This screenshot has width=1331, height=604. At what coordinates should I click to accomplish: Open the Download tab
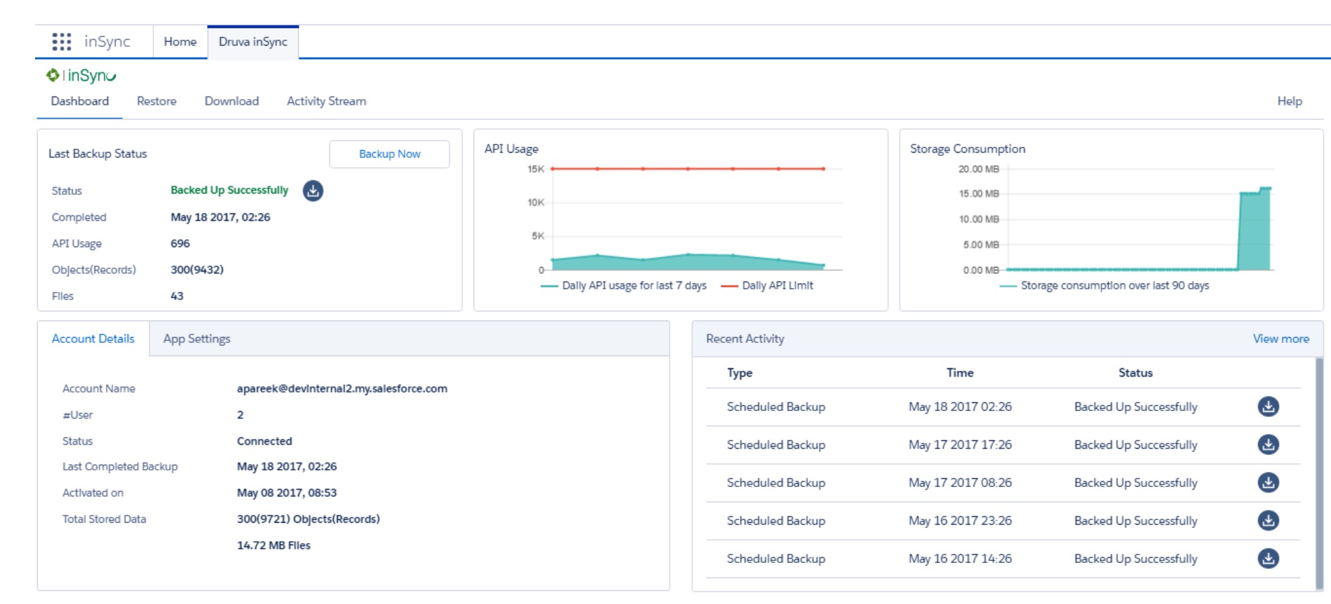(231, 101)
